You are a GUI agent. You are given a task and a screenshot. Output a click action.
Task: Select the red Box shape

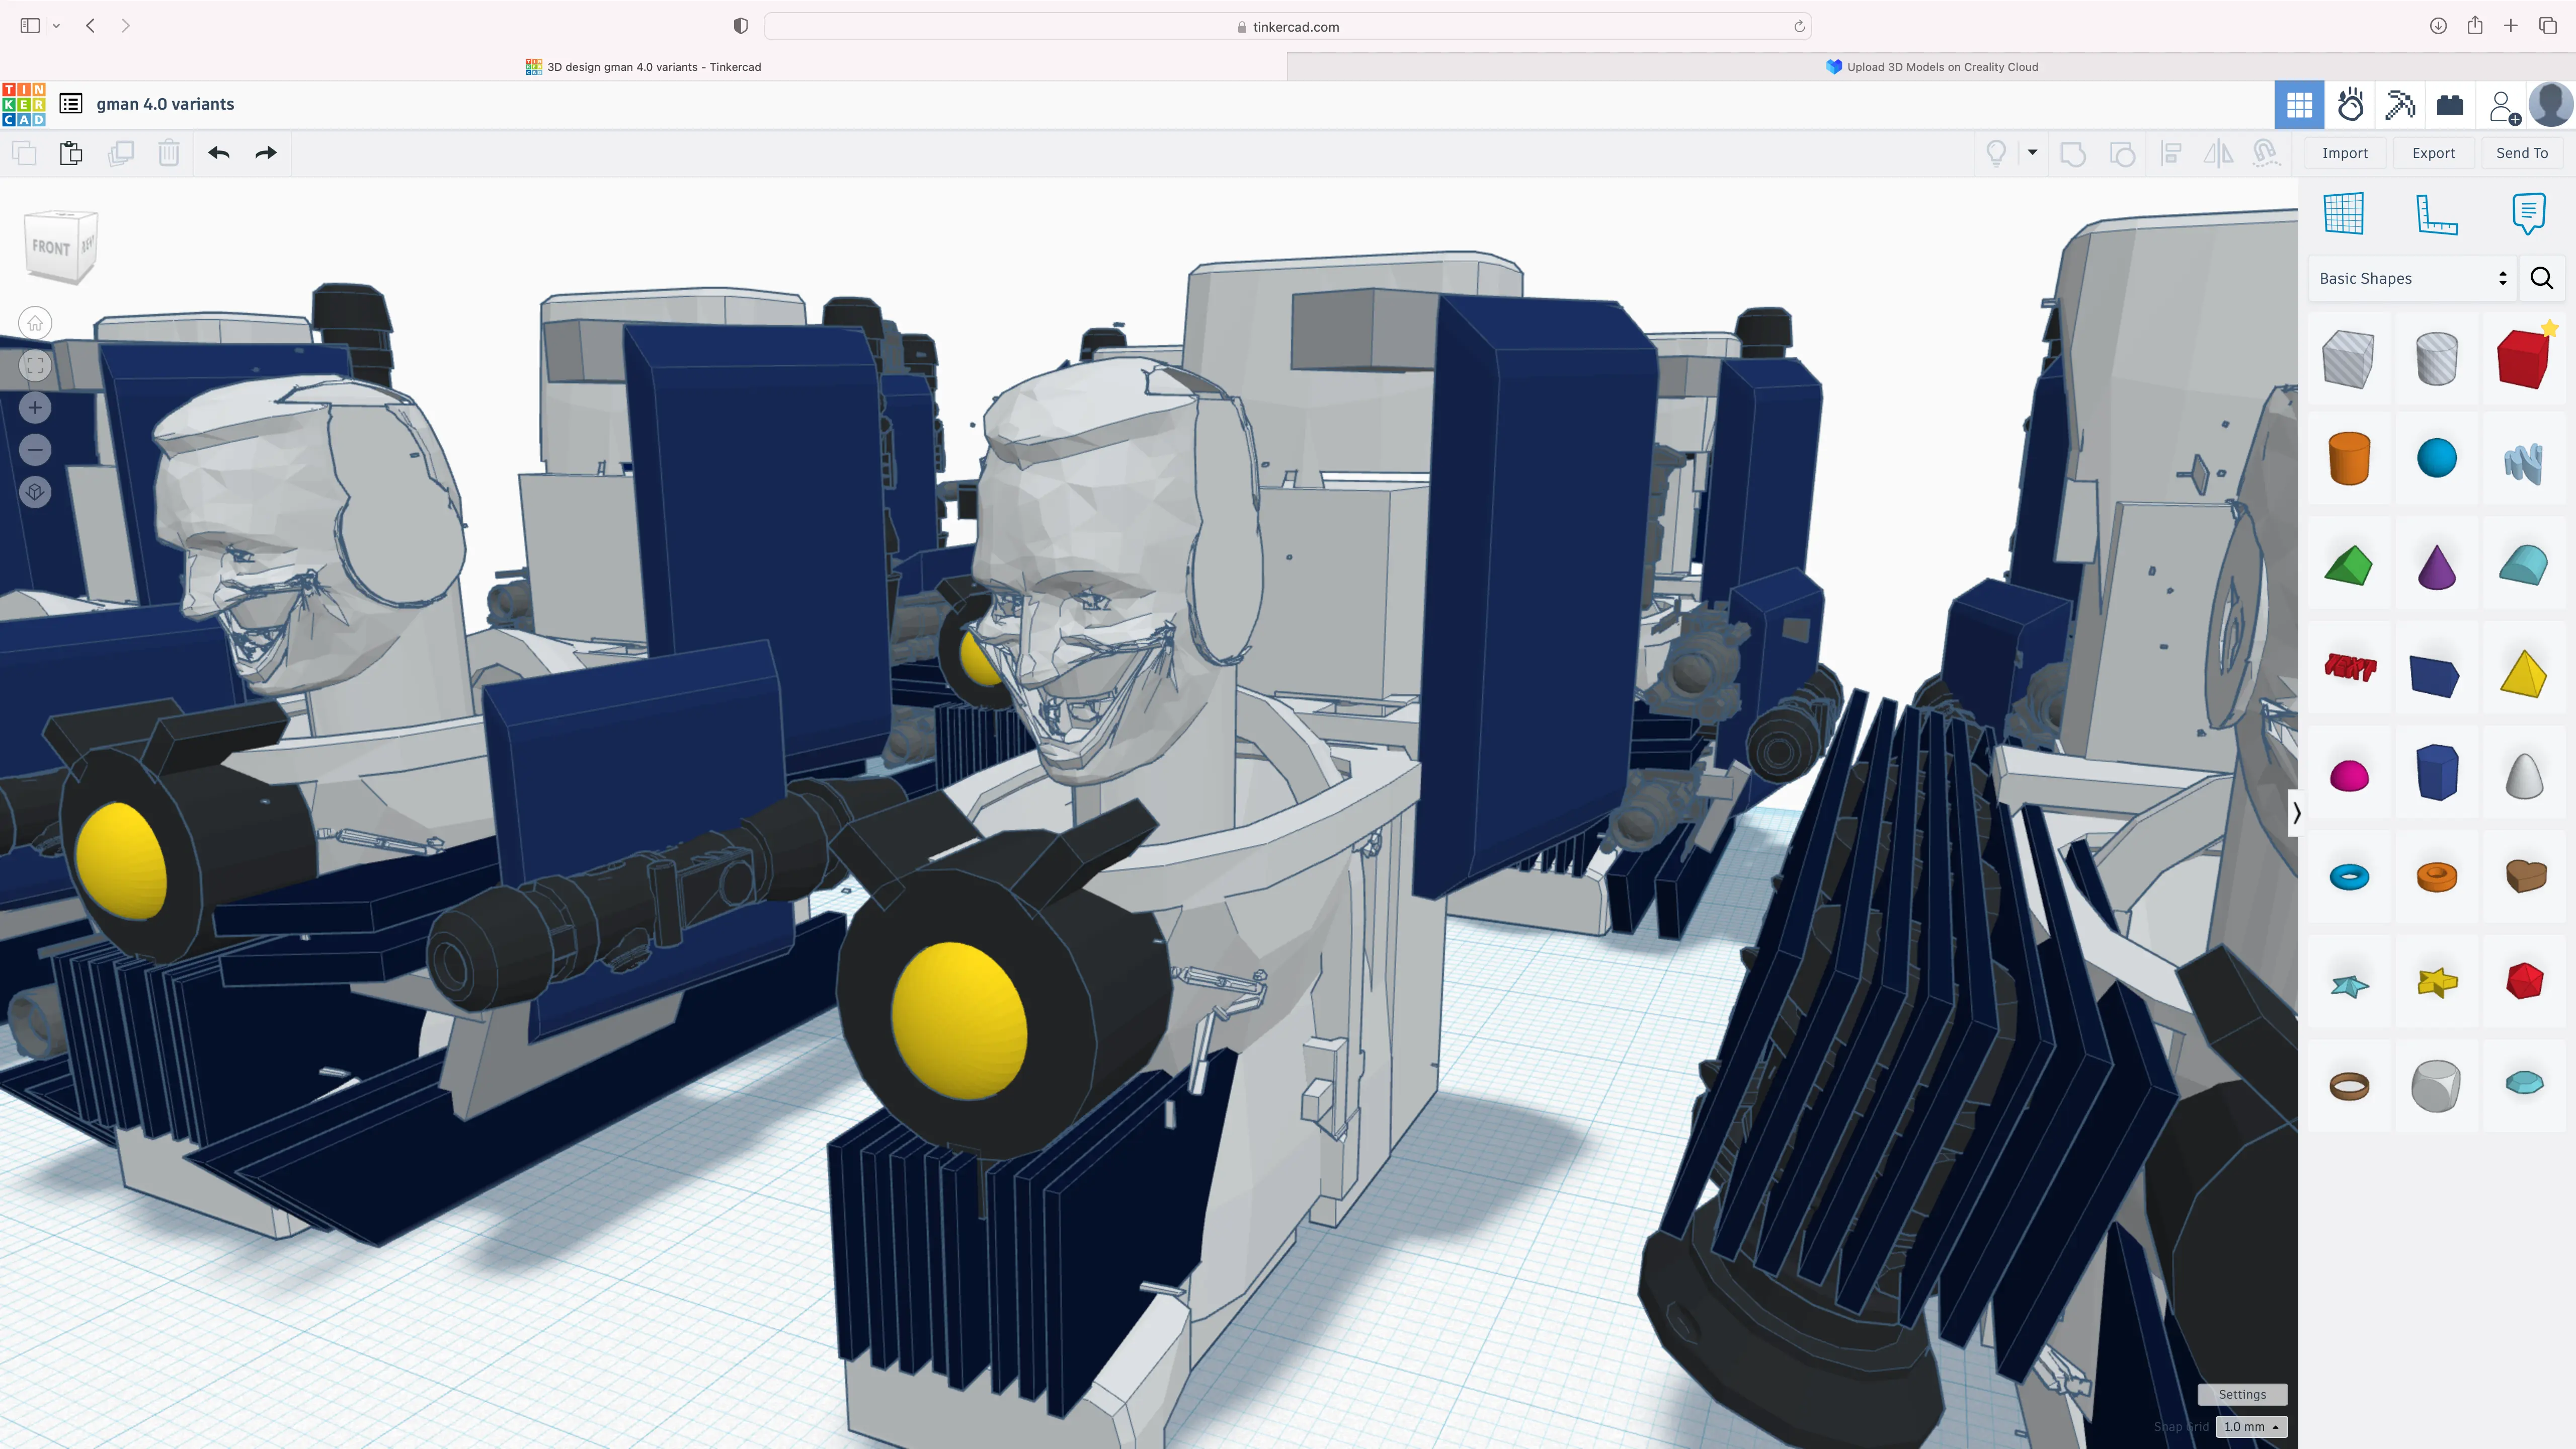click(2523, 358)
